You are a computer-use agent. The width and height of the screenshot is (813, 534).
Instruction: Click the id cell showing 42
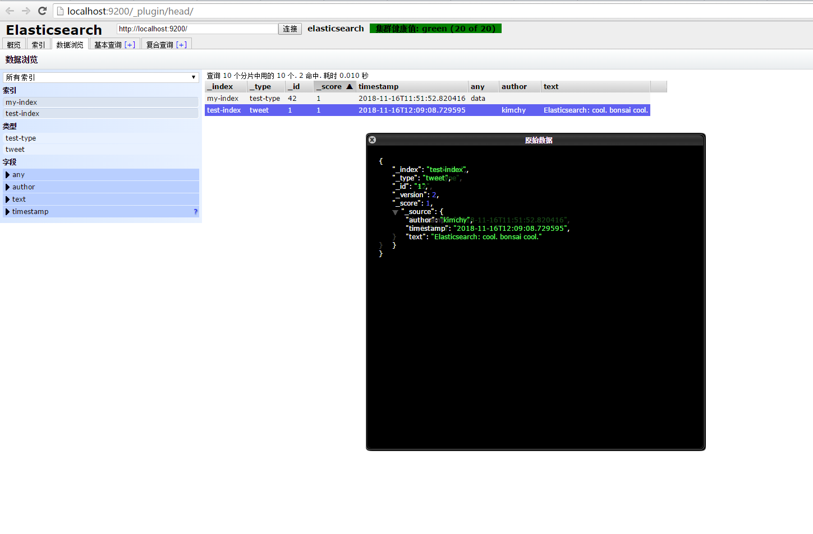coord(300,99)
